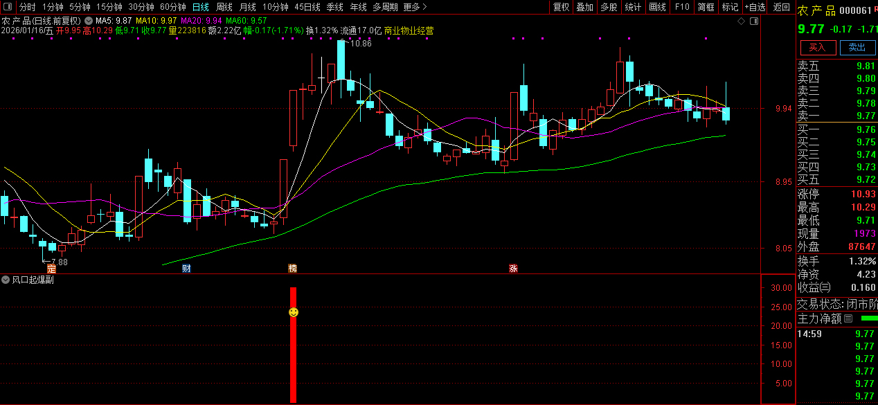Switch to the 60分钟 period
This screenshot has width=878, height=405.
[172, 7]
